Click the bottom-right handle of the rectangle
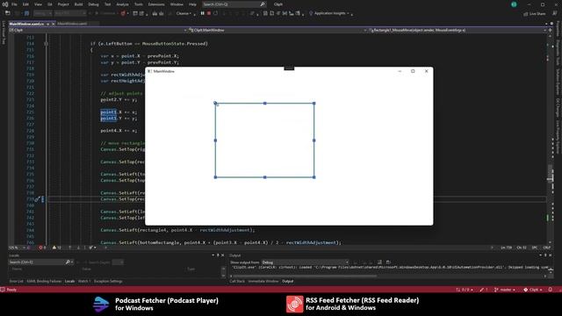This screenshot has height=316, width=562. tap(314, 177)
